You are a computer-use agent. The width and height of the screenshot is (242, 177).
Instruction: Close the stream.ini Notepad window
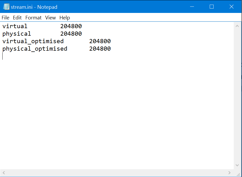pos(231,7)
